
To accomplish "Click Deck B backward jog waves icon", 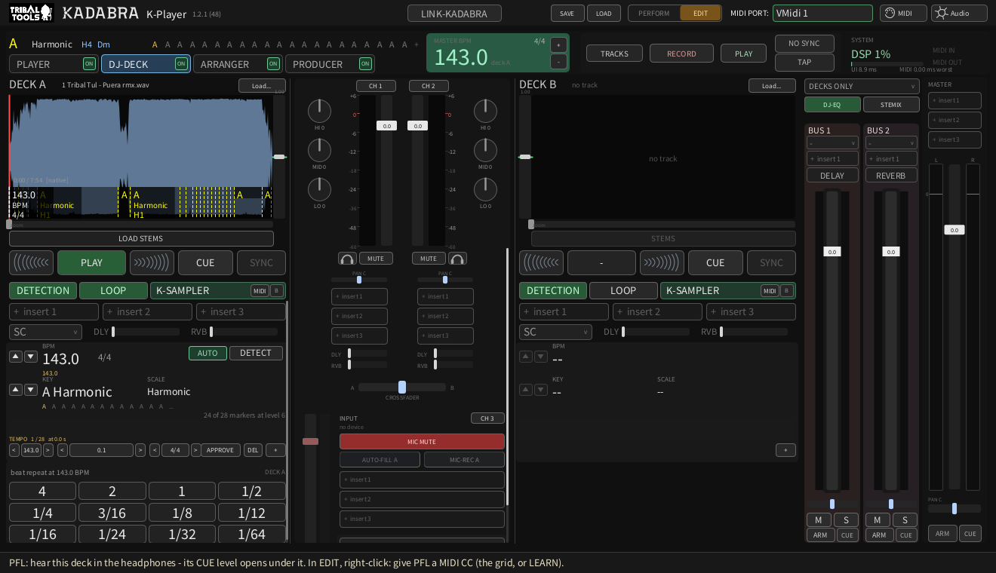I will (541, 262).
